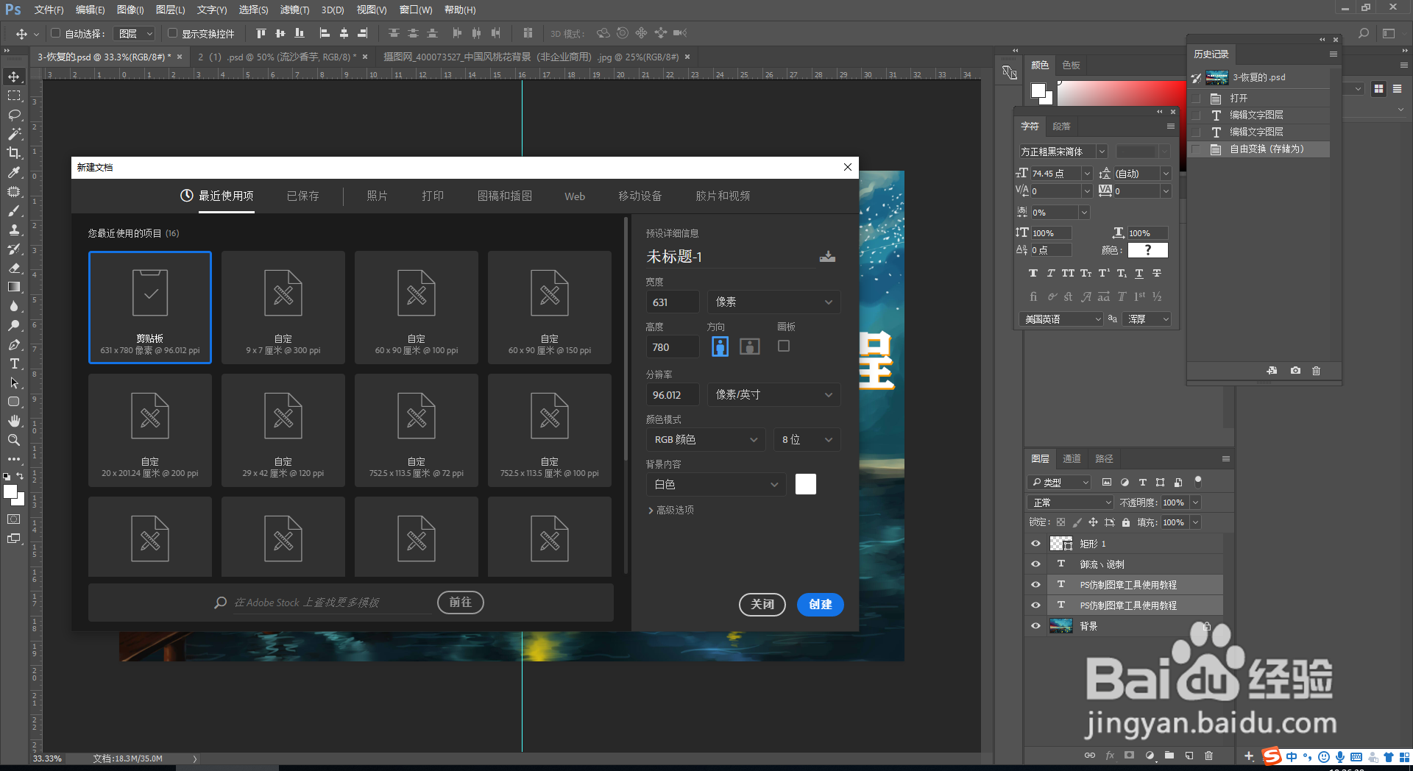The image size is (1413, 771).
Task: Click the strikethrough text style icon
Action: pyautogui.click(x=1157, y=274)
